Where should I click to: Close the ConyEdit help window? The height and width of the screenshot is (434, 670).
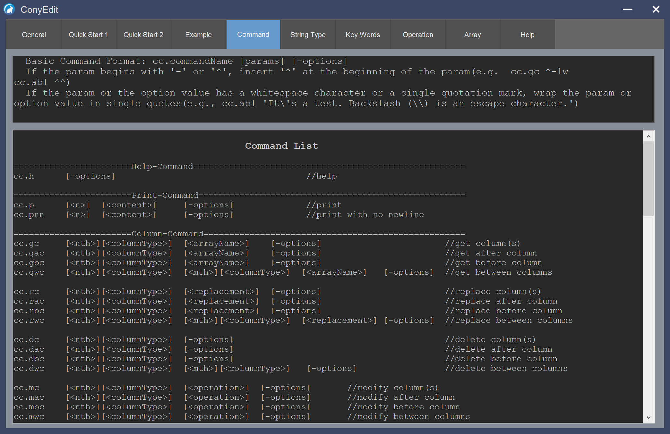(656, 9)
